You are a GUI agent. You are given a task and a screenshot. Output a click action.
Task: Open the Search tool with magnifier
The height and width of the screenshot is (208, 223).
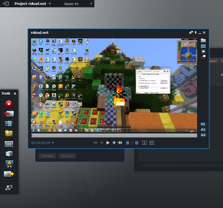pyautogui.click(x=9, y=134)
